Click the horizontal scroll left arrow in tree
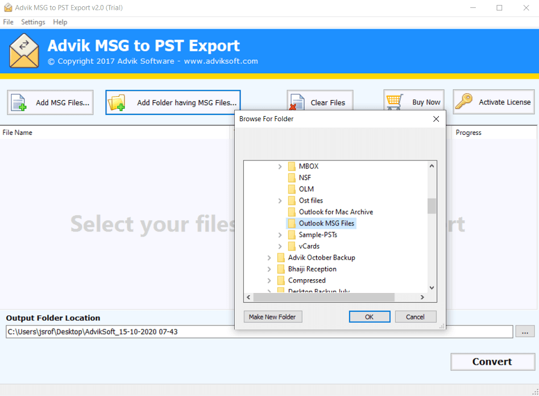 click(x=248, y=297)
